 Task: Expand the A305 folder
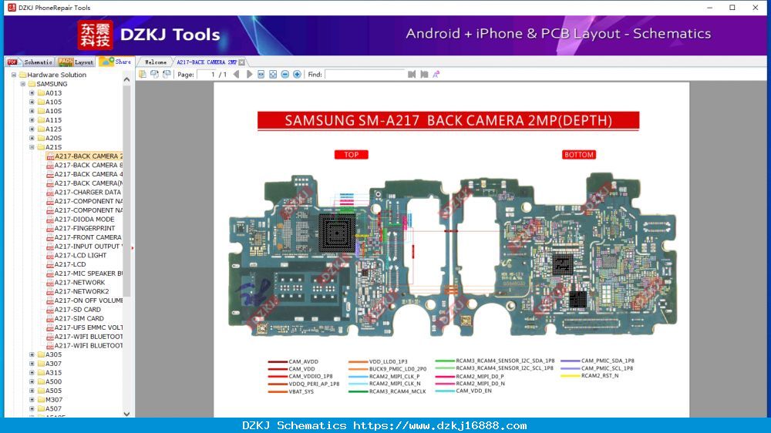click(32, 354)
